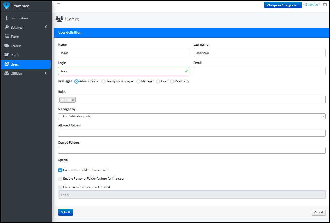Open the Allowed Folders selector

[x=192, y=133]
